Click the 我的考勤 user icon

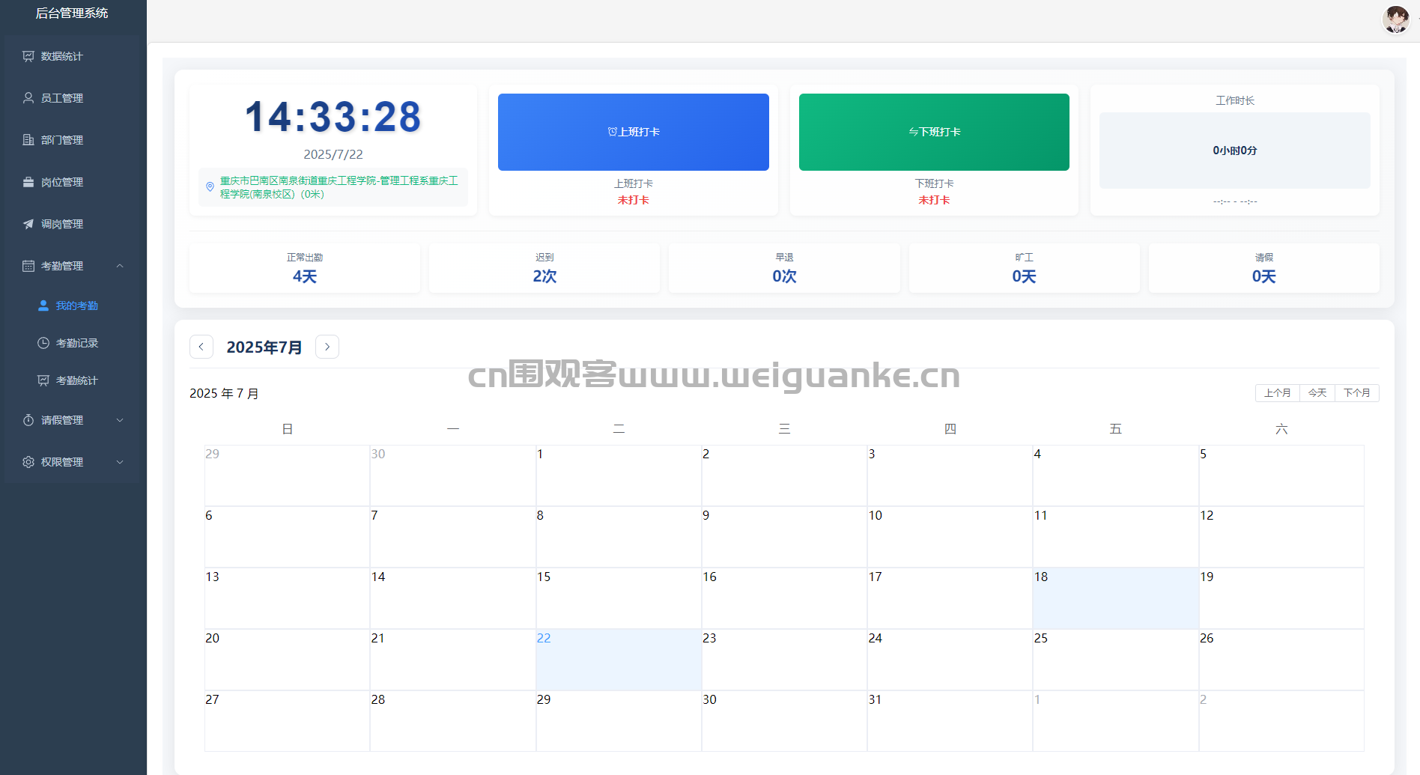(x=43, y=306)
